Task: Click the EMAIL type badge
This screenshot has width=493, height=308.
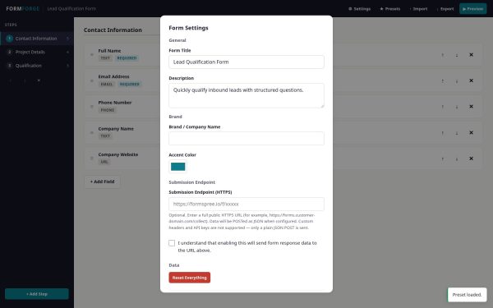Action: pyautogui.click(x=106, y=84)
